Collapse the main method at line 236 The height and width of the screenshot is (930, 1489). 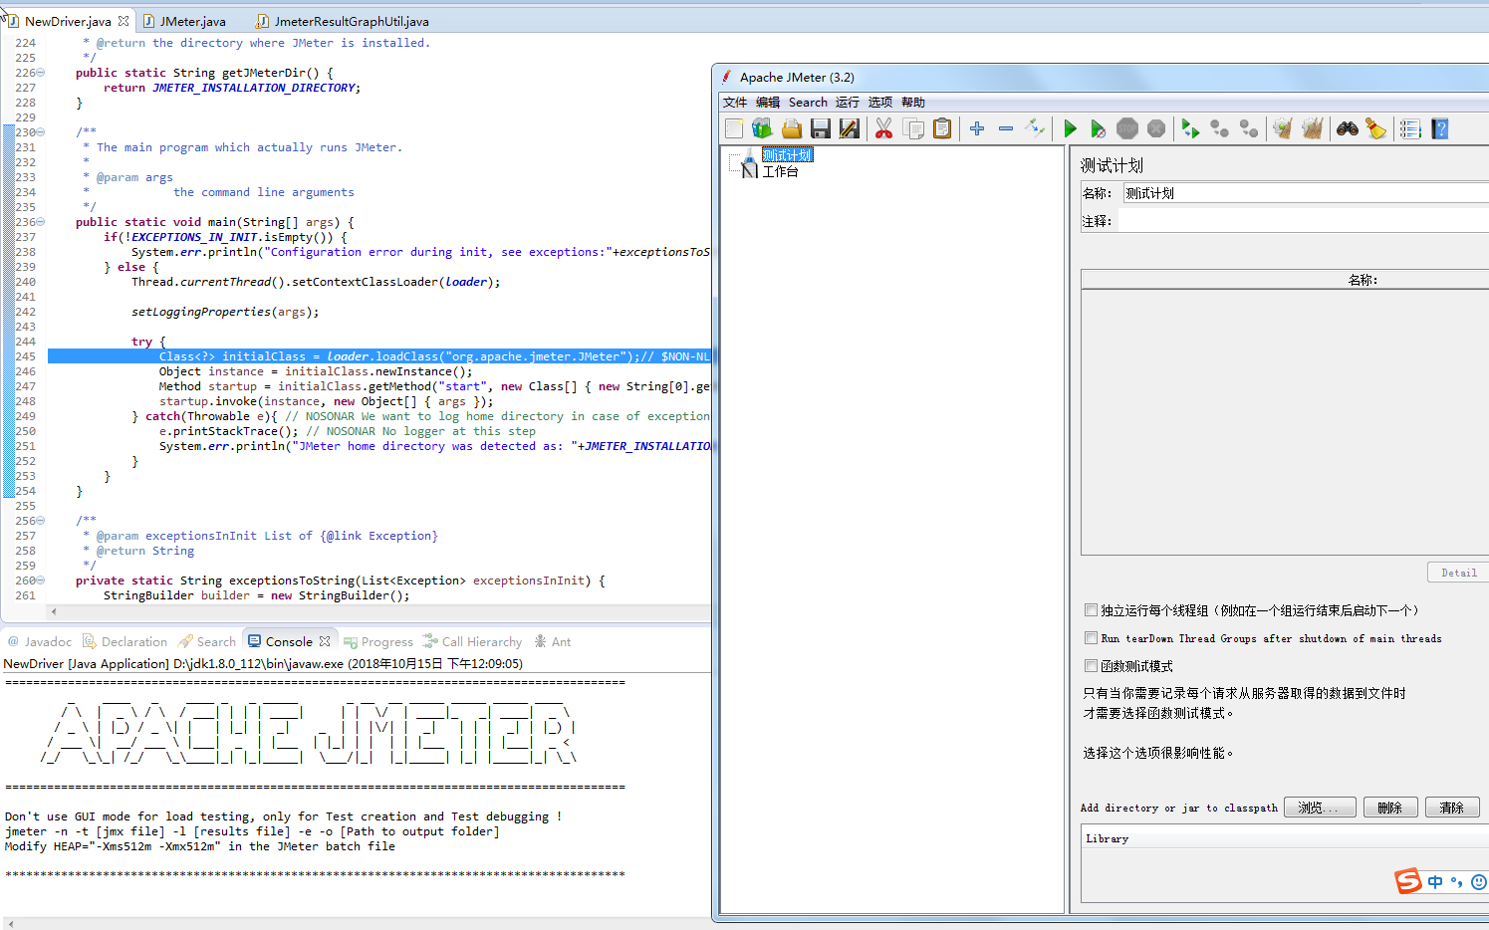(41, 222)
